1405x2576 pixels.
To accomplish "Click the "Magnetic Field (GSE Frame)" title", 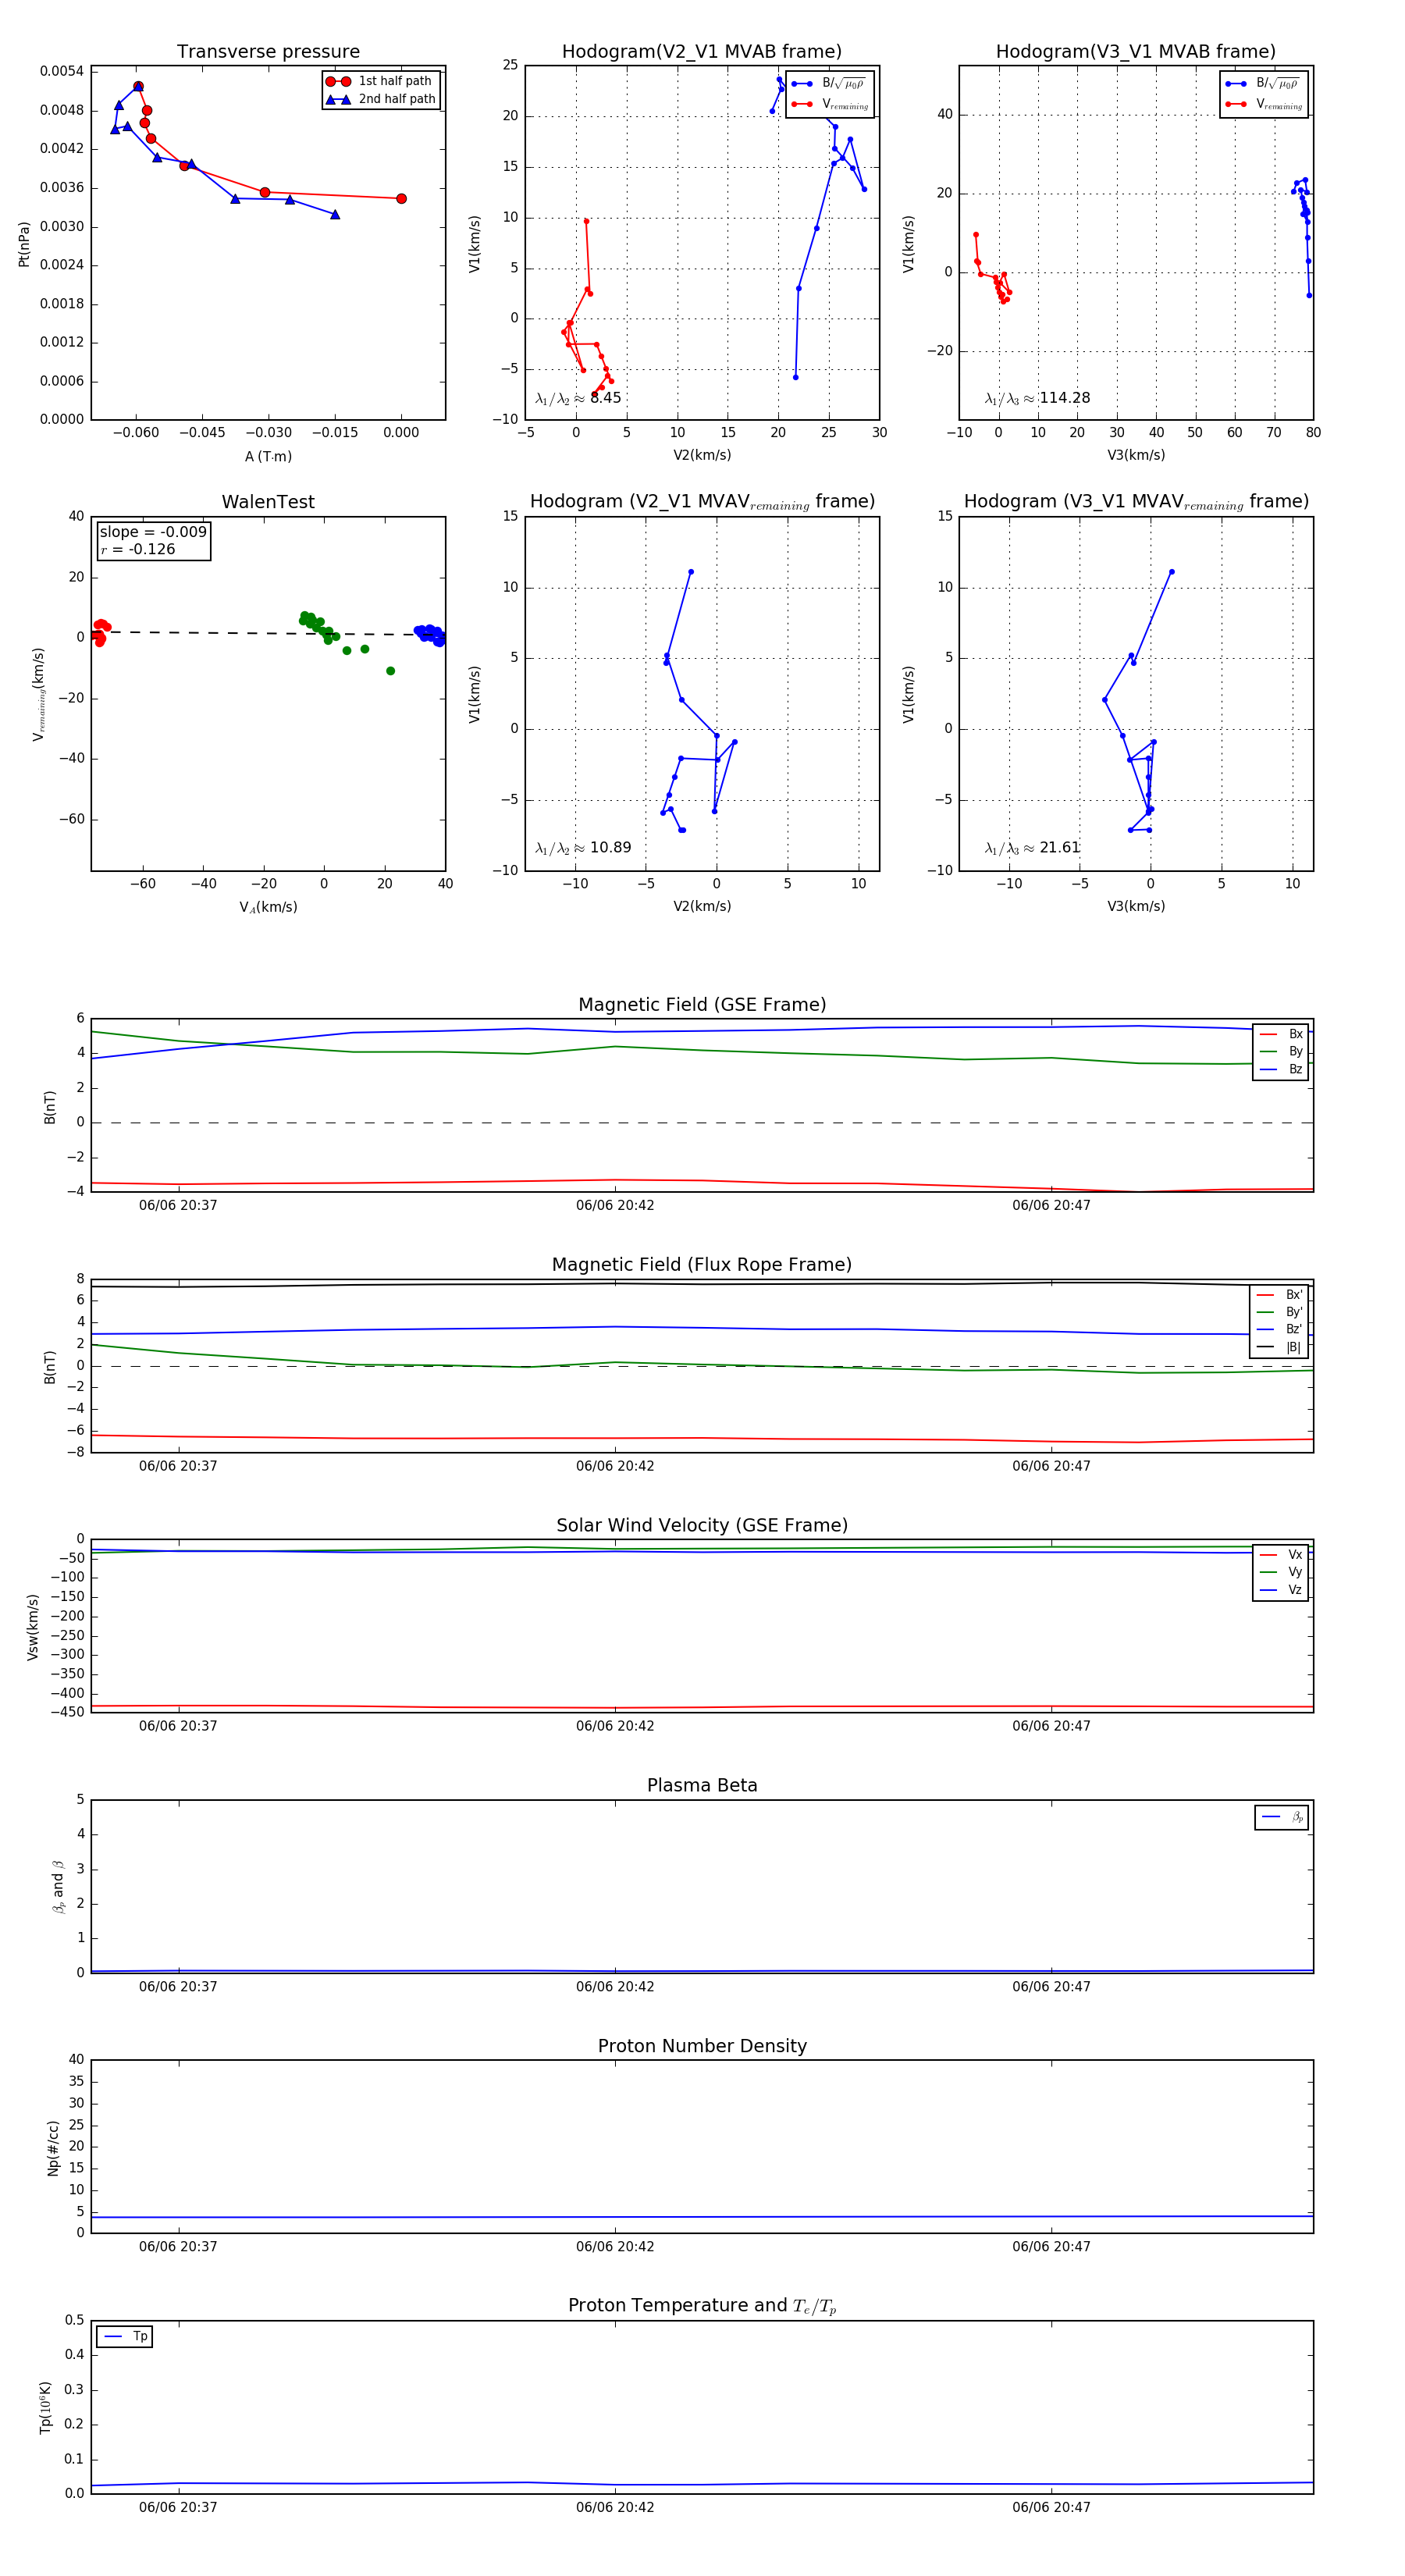I will pos(701,1005).
